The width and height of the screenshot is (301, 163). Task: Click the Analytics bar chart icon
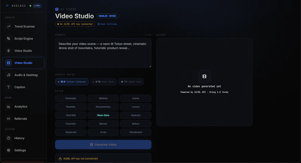point(8,107)
